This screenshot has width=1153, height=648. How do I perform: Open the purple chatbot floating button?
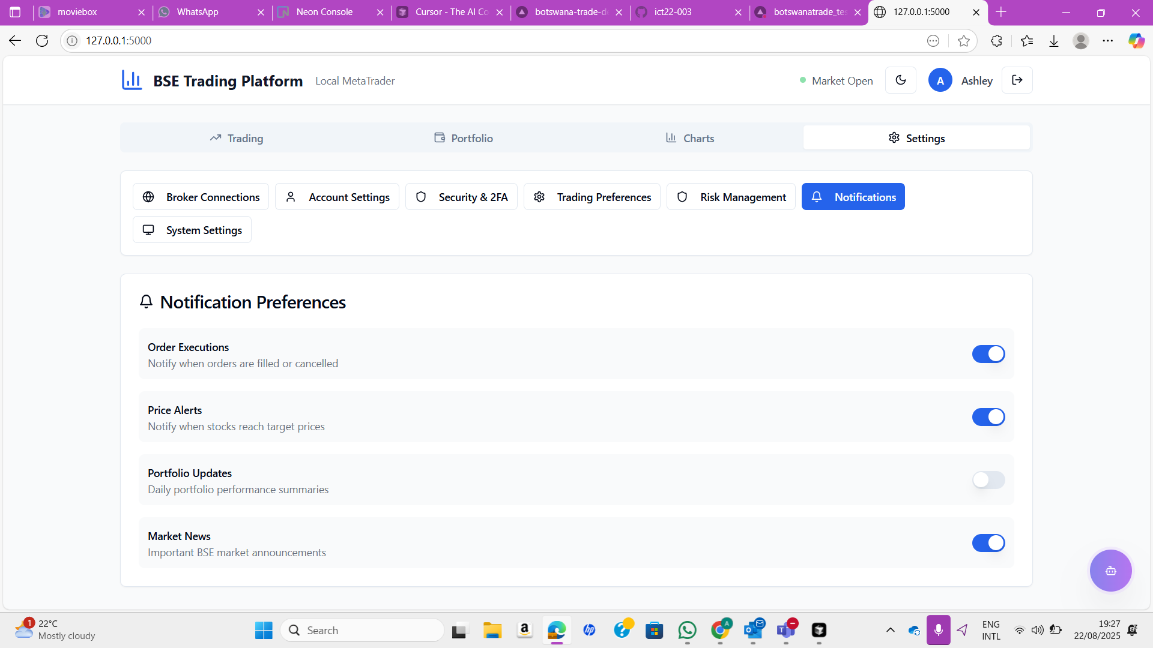1110,571
